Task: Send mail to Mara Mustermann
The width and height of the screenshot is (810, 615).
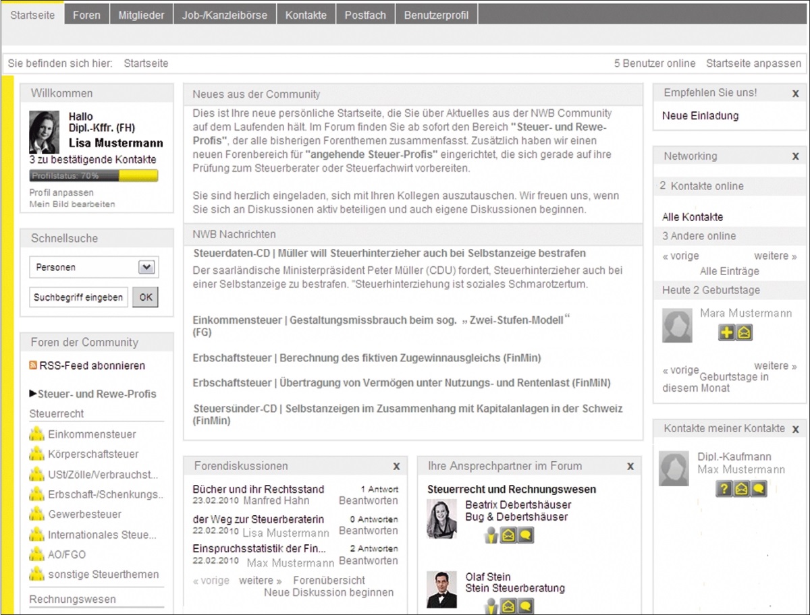Action: click(x=744, y=332)
